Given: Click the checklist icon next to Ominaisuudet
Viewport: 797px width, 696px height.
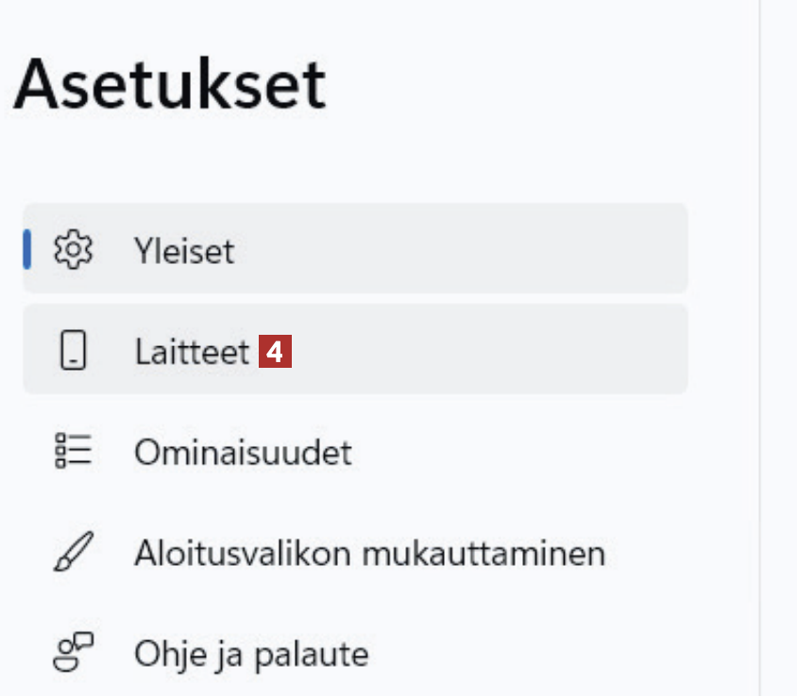Looking at the screenshot, I should (73, 452).
